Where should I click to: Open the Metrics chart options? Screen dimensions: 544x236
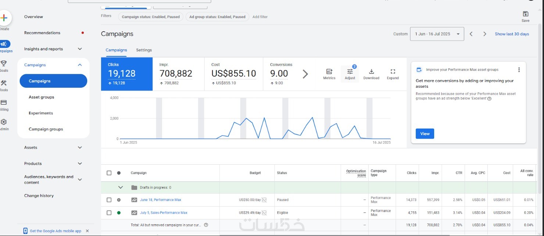329,72
